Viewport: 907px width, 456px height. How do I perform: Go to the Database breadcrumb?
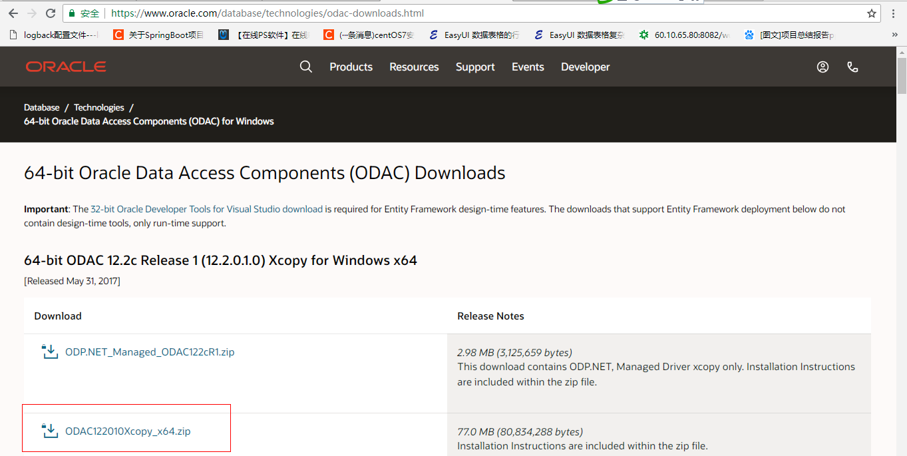[42, 107]
